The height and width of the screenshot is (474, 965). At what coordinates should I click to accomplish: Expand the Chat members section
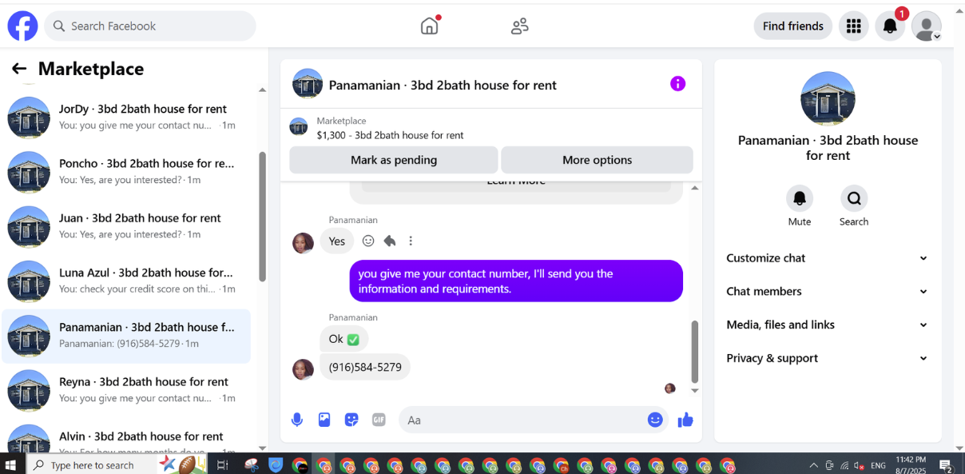pyautogui.click(x=828, y=292)
